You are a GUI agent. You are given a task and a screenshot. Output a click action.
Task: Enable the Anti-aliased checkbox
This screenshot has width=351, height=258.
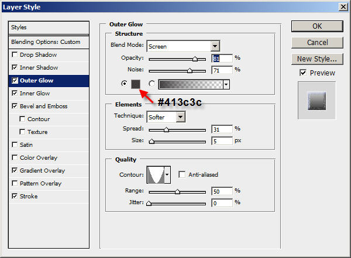pos(182,174)
